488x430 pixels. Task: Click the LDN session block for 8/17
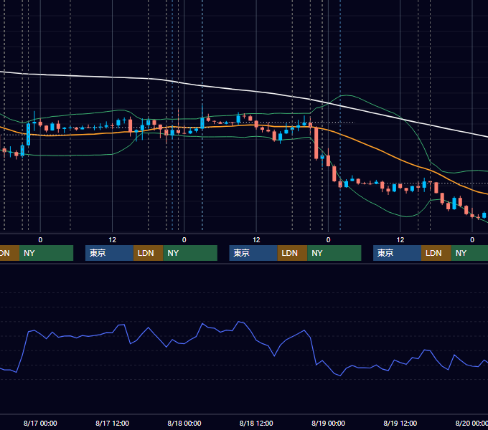(x=148, y=253)
